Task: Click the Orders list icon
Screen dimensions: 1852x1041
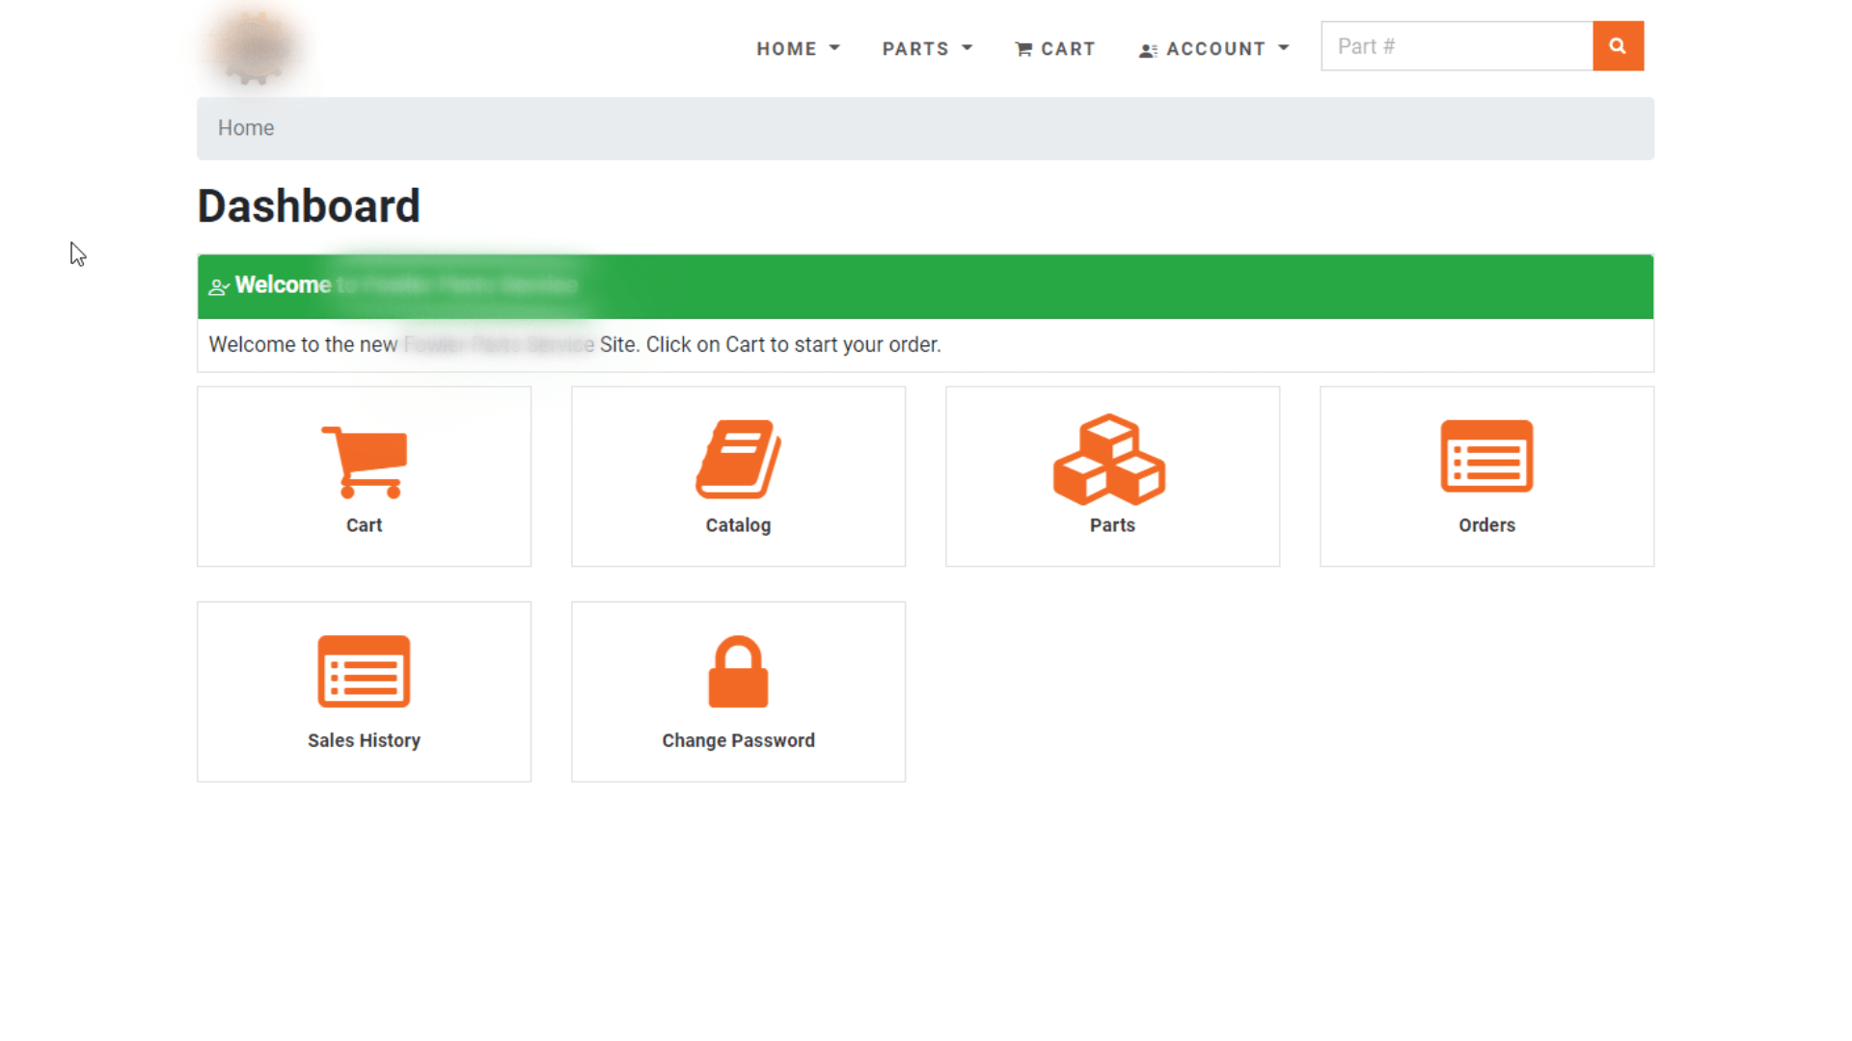Action: pos(1485,460)
